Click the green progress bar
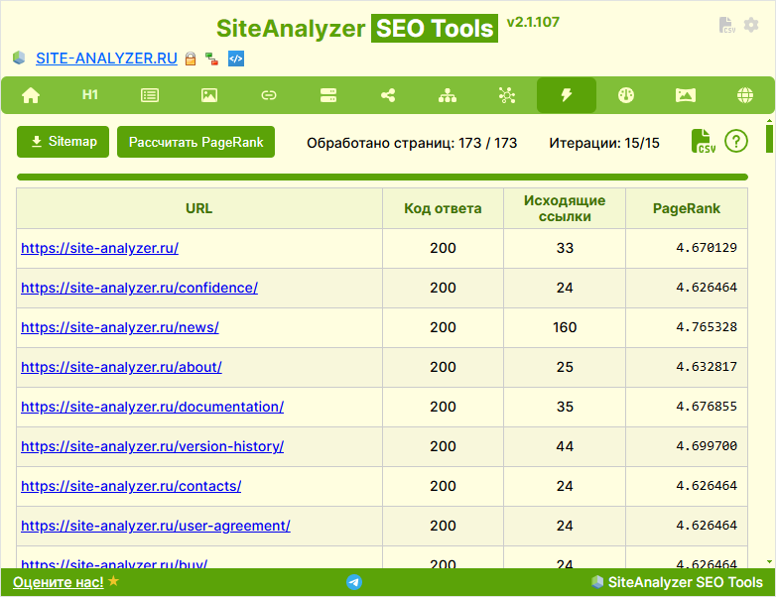 (382, 178)
